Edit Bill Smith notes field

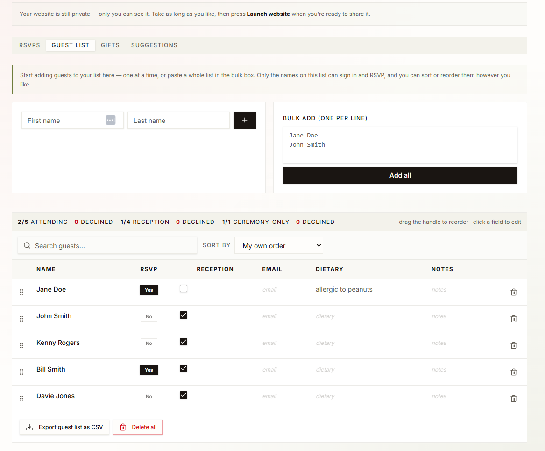pos(439,370)
